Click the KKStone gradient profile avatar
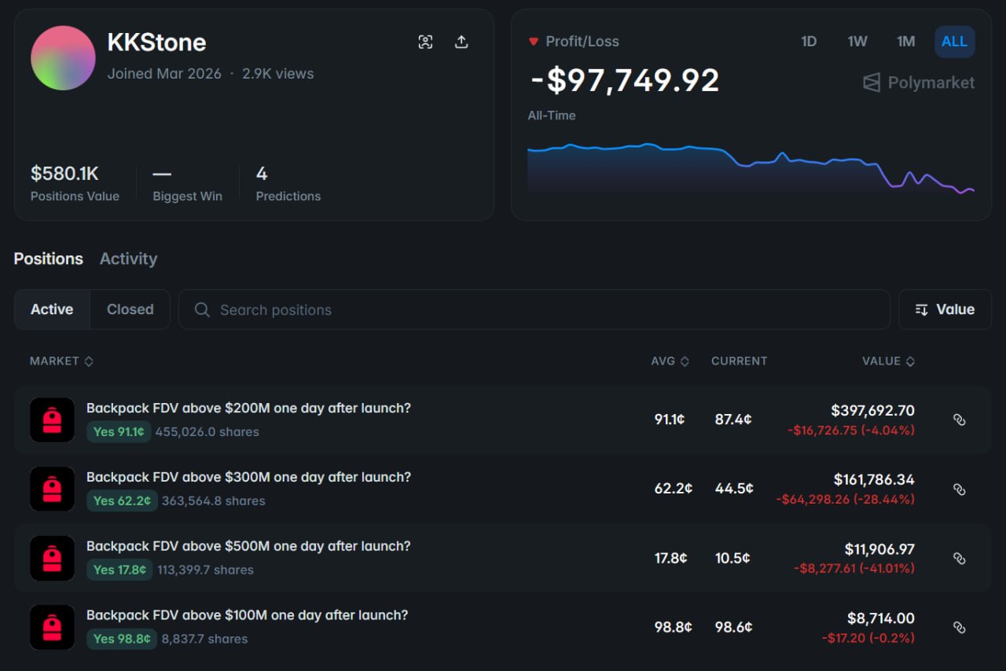The width and height of the screenshot is (1006, 671). 63,58
